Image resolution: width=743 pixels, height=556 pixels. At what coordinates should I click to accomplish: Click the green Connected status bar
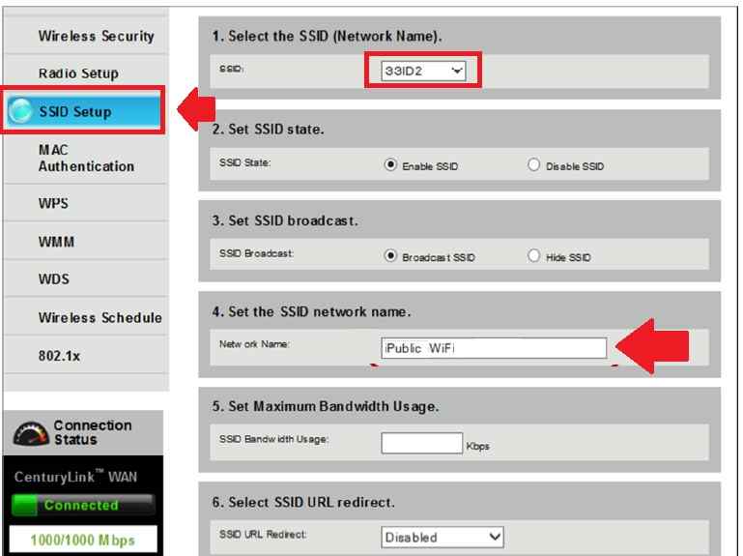[81, 505]
